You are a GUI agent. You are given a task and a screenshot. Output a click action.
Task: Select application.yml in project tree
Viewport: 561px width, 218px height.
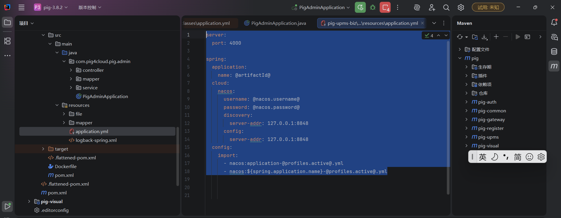tap(97, 131)
